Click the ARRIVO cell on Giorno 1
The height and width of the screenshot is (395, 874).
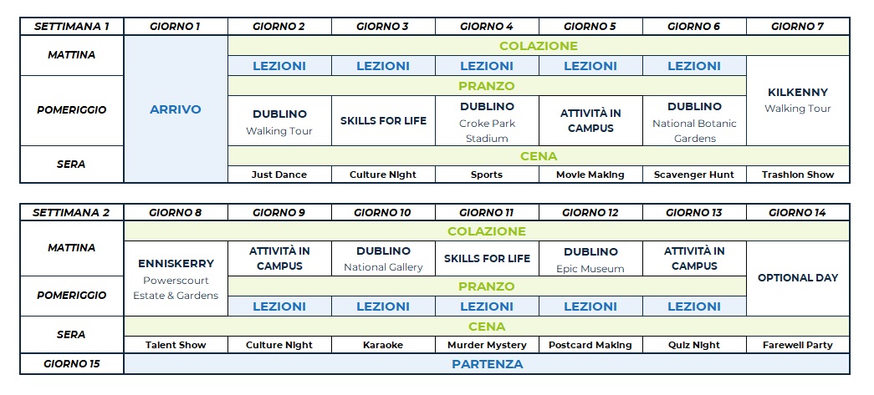(x=176, y=109)
